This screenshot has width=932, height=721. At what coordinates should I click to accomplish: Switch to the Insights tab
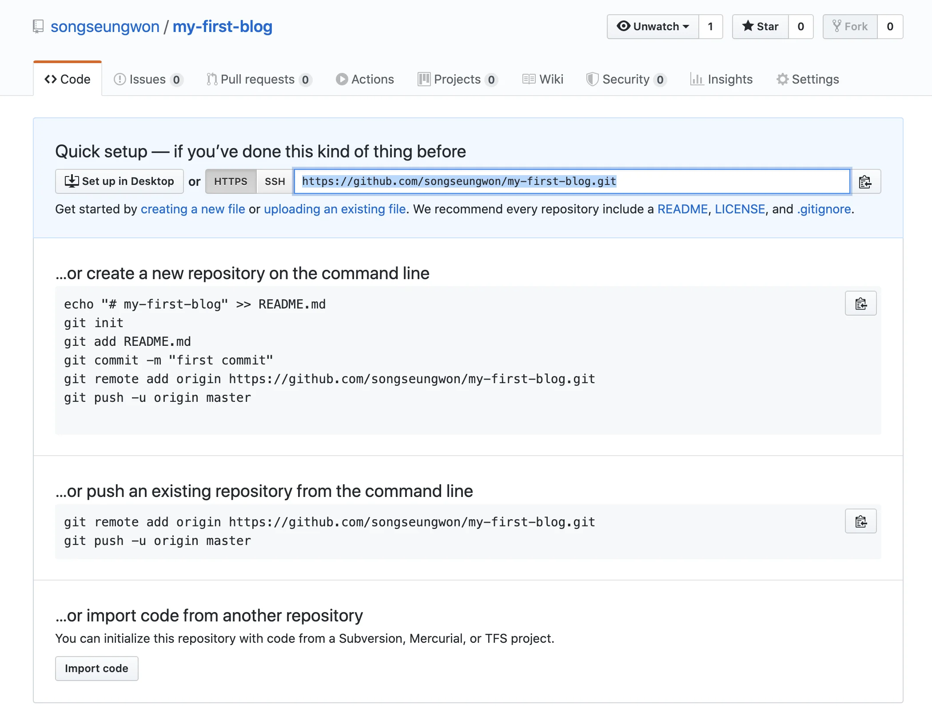[721, 79]
